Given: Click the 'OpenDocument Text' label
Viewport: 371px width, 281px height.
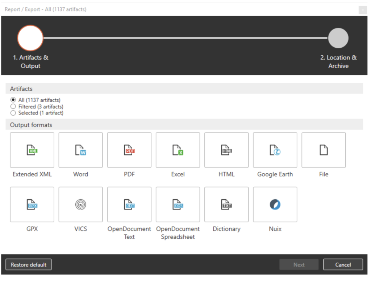Looking at the screenshot, I should tap(129, 233).
